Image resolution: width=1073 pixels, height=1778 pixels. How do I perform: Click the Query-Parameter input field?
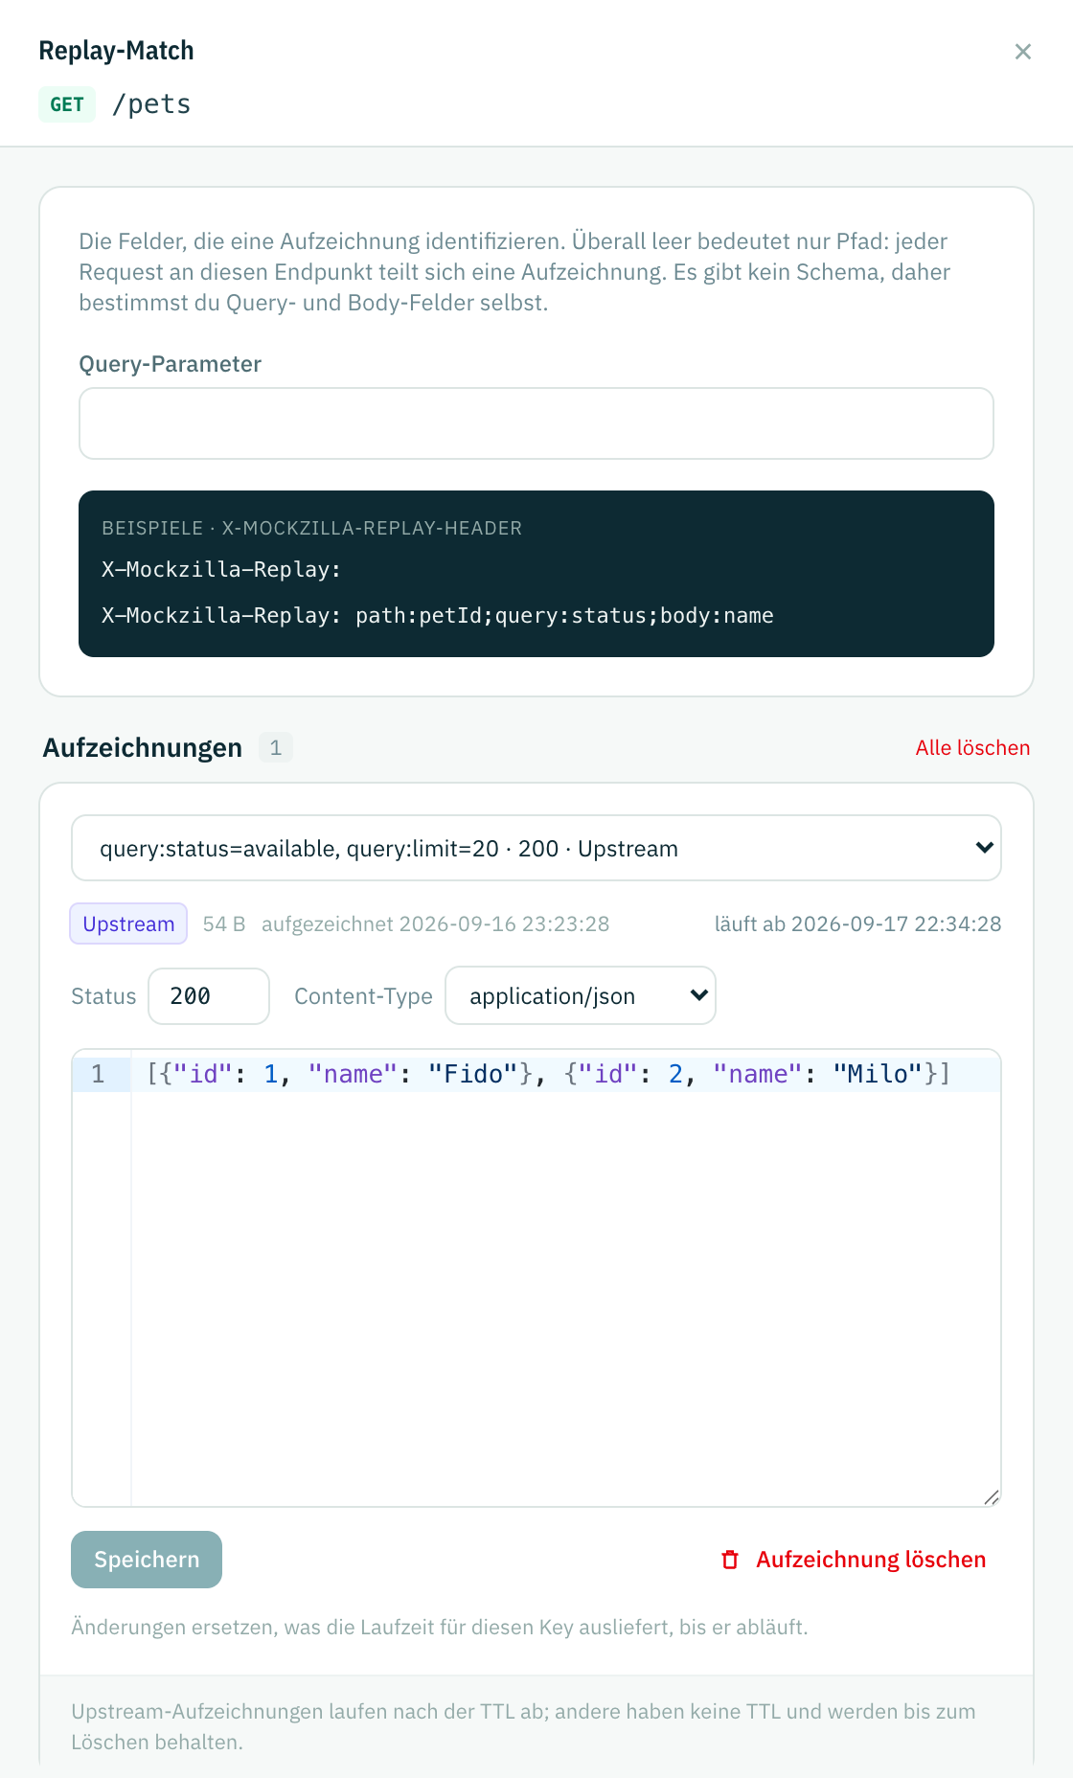536,423
